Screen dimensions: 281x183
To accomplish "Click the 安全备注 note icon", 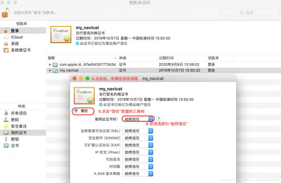I will pyautogui.click(x=6, y=126).
